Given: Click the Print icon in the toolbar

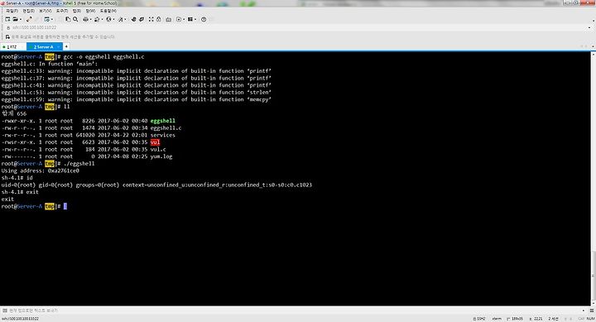Looking at the screenshot, I should (x=85, y=19).
